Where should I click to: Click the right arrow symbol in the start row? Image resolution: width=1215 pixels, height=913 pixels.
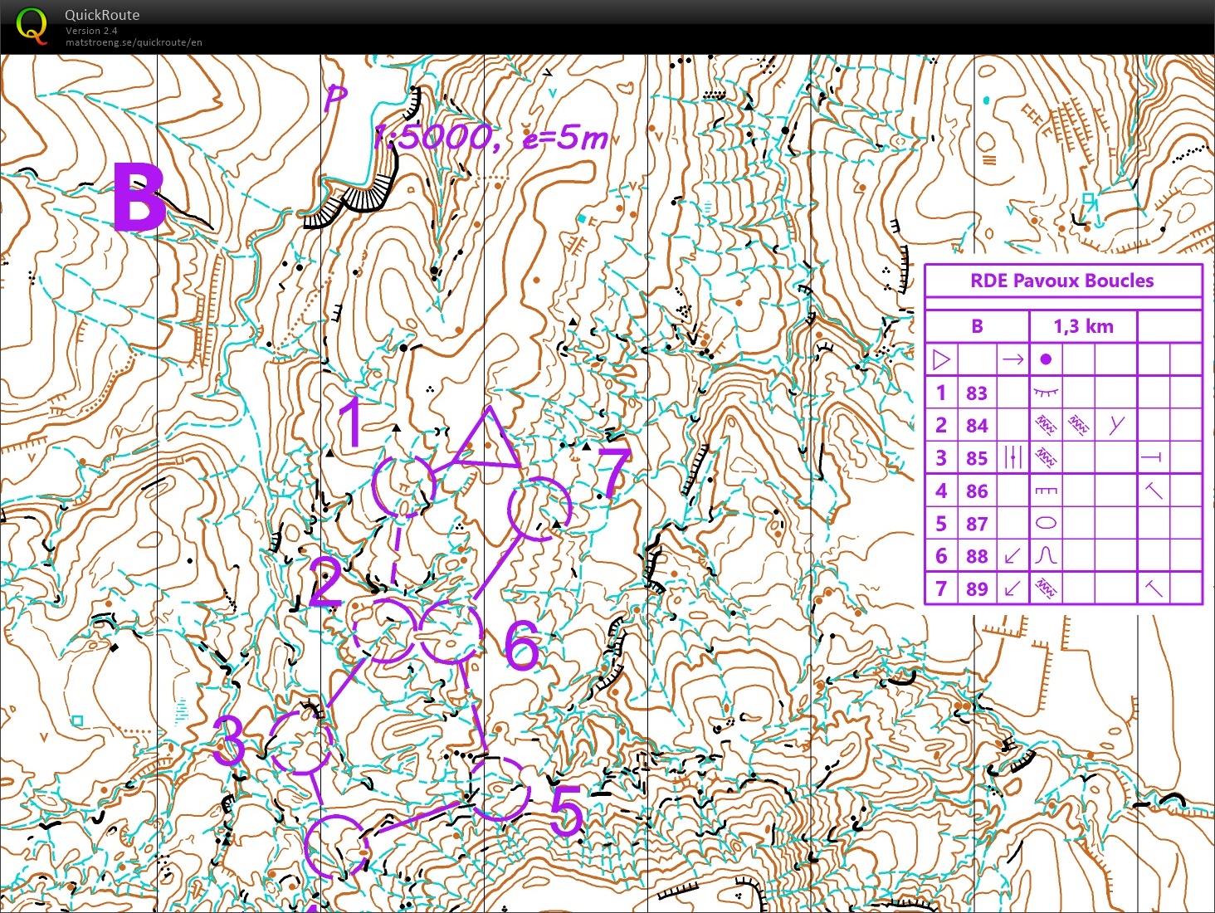click(x=1012, y=359)
